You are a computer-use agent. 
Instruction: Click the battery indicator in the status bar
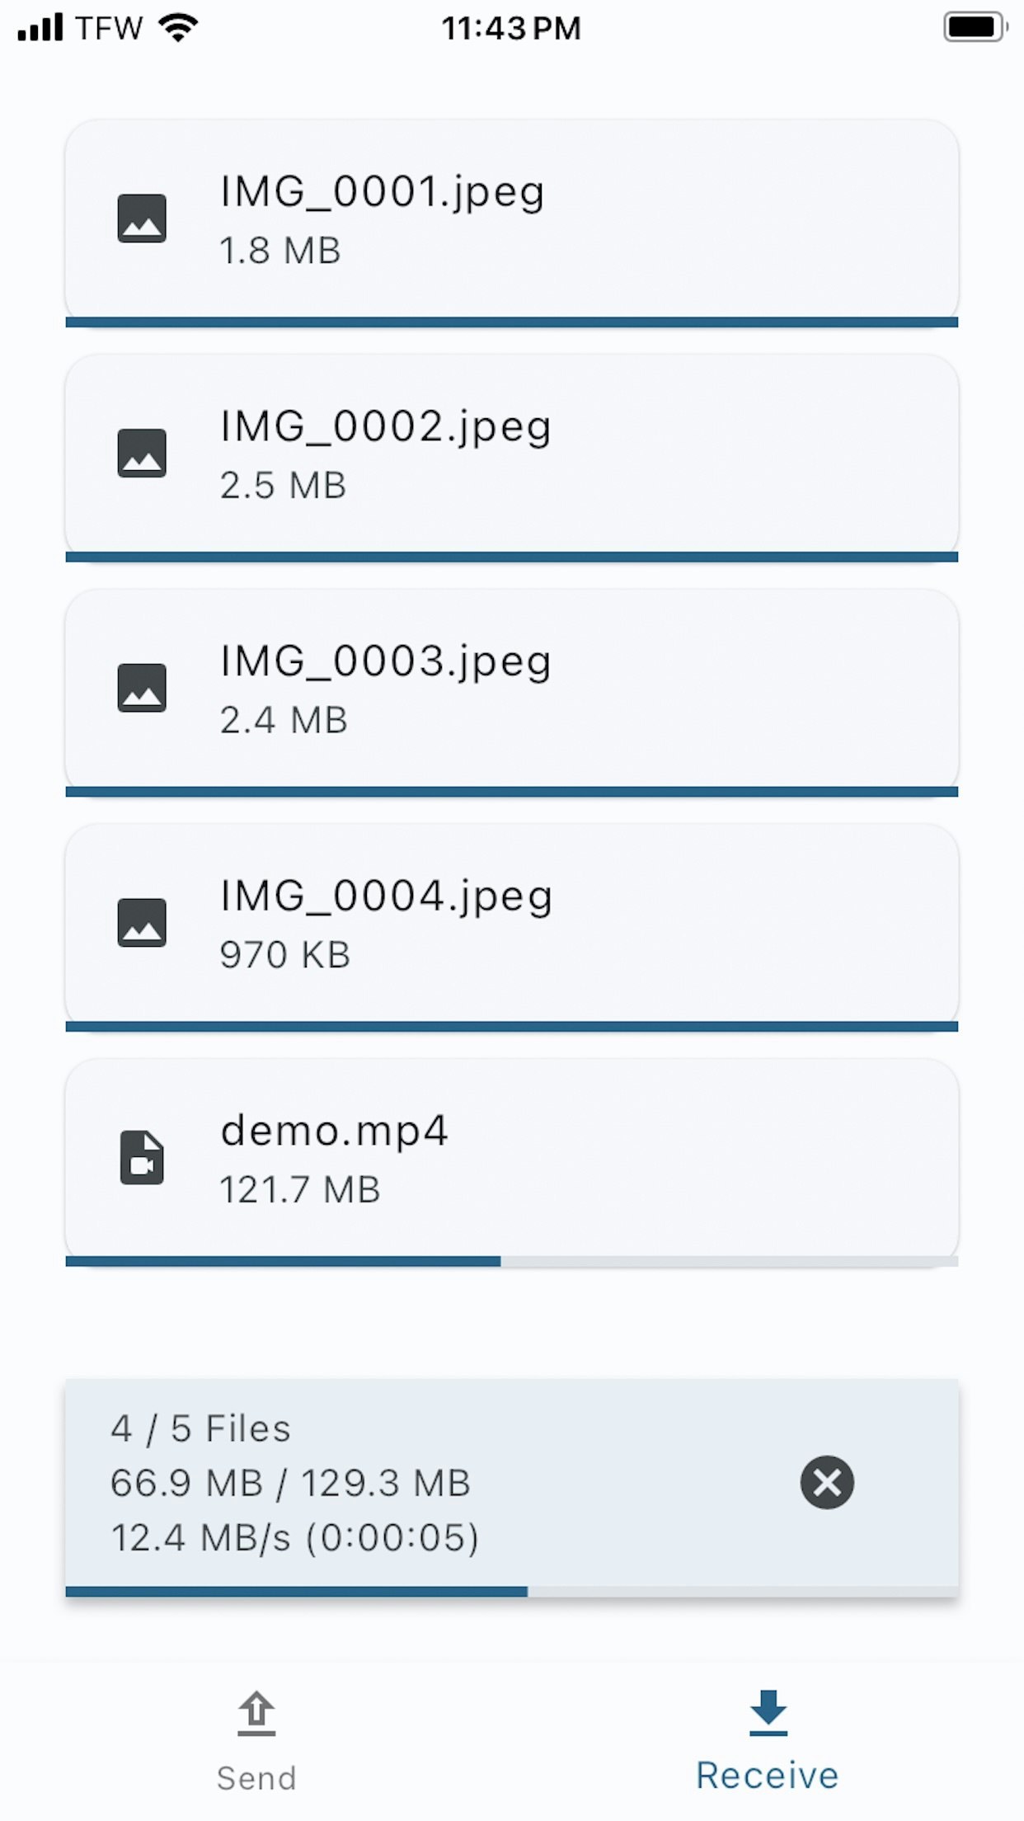click(x=974, y=25)
